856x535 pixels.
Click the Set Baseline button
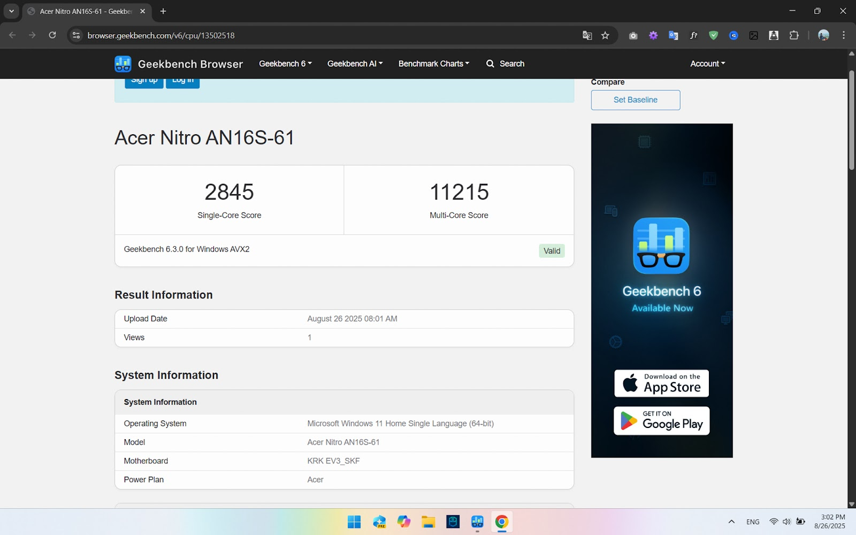pyautogui.click(x=636, y=100)
